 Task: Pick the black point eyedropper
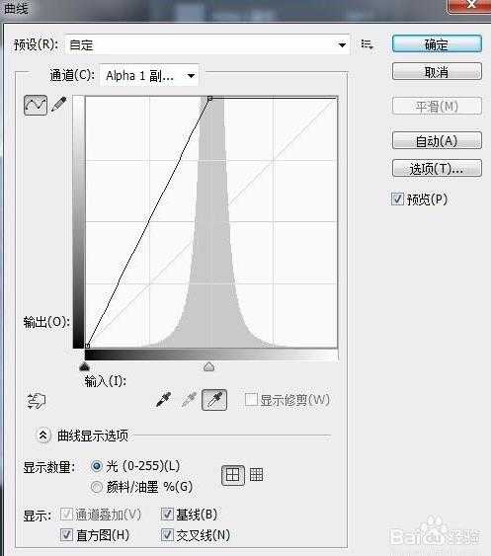[164, 400]
